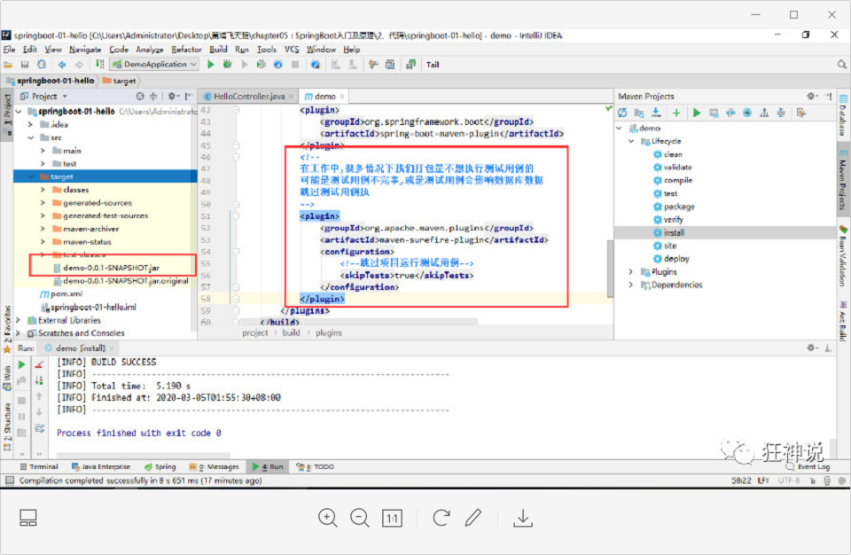The width and height of the screenshot is (851, 555).
Task: Open the Spring tool window
Action: click(160, 466)
